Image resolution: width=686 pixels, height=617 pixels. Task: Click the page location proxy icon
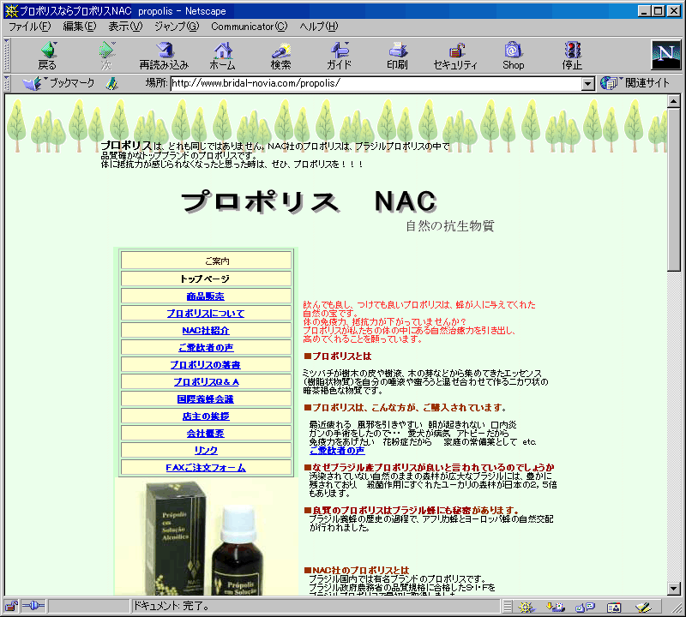(x=112, y=83)
